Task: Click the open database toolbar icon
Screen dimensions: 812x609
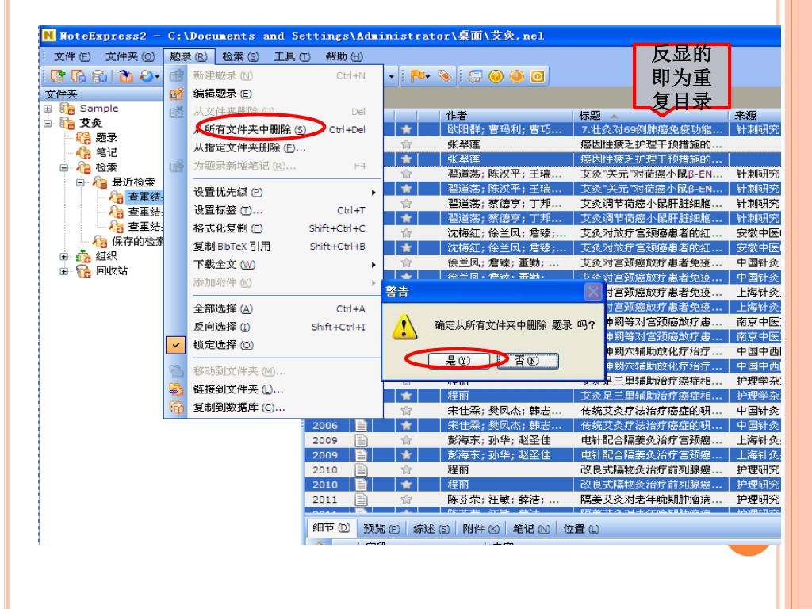Action: [x=79, y=77]
